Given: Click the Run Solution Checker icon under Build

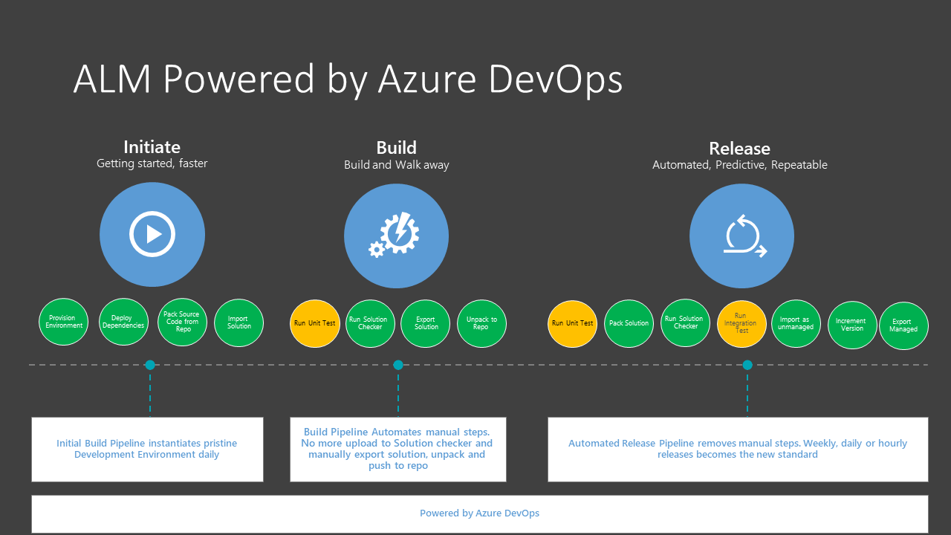Looking at the screenshot, I should [370, 323].
